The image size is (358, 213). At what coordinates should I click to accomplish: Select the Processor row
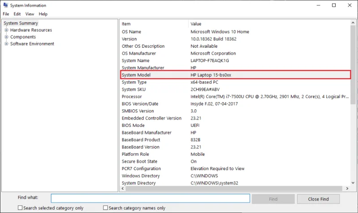click(235, 96)
